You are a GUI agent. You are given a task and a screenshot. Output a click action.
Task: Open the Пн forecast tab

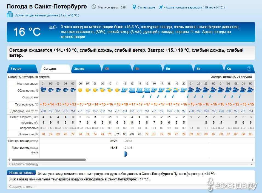click(178, 69)
